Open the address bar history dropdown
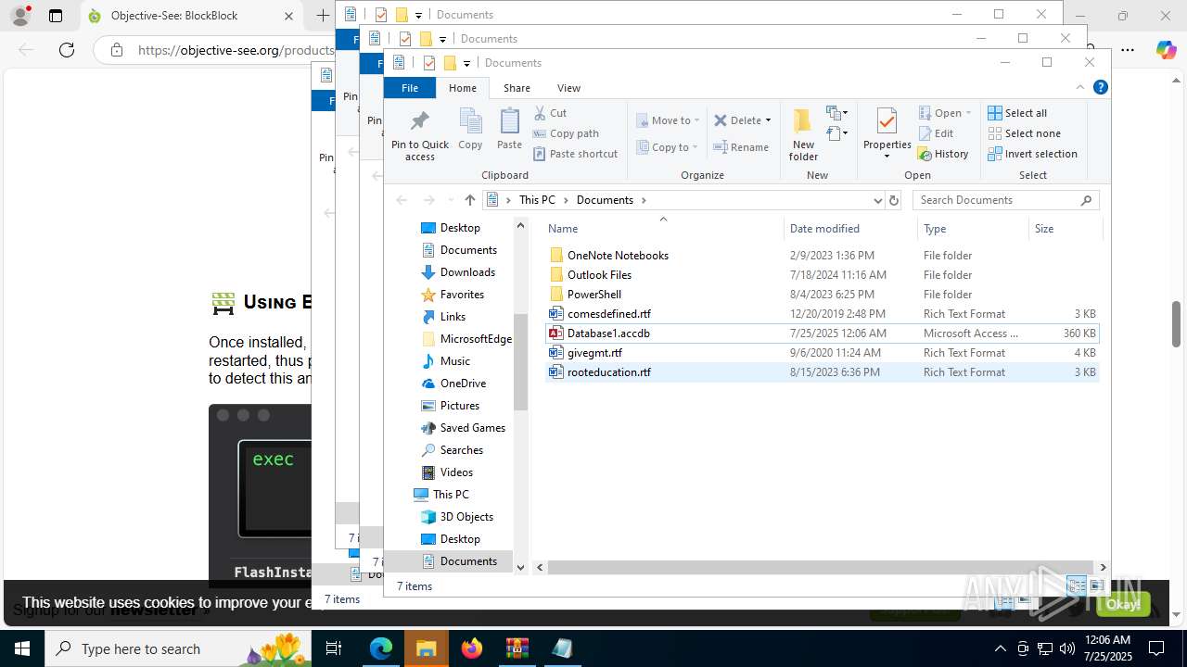1187x667 pixels. (877, 200)
